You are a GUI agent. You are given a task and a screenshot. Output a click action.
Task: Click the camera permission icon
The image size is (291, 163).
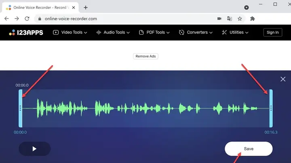[x=219, y=19]
